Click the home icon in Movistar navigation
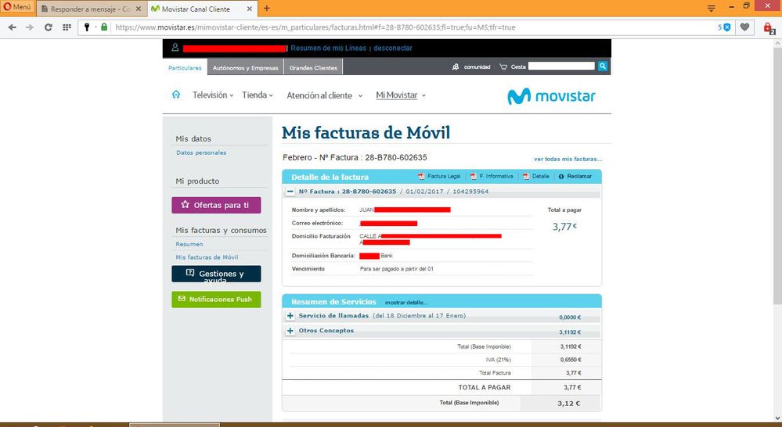The image size is (782, 427). coord(176,95)
